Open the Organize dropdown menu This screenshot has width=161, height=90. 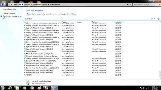[x=28, y=19]
